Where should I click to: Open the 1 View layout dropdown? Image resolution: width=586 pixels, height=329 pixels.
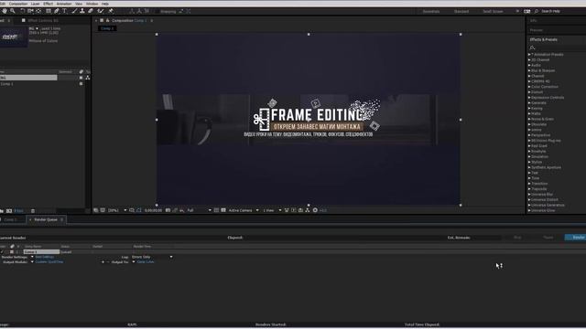(272, 211)
